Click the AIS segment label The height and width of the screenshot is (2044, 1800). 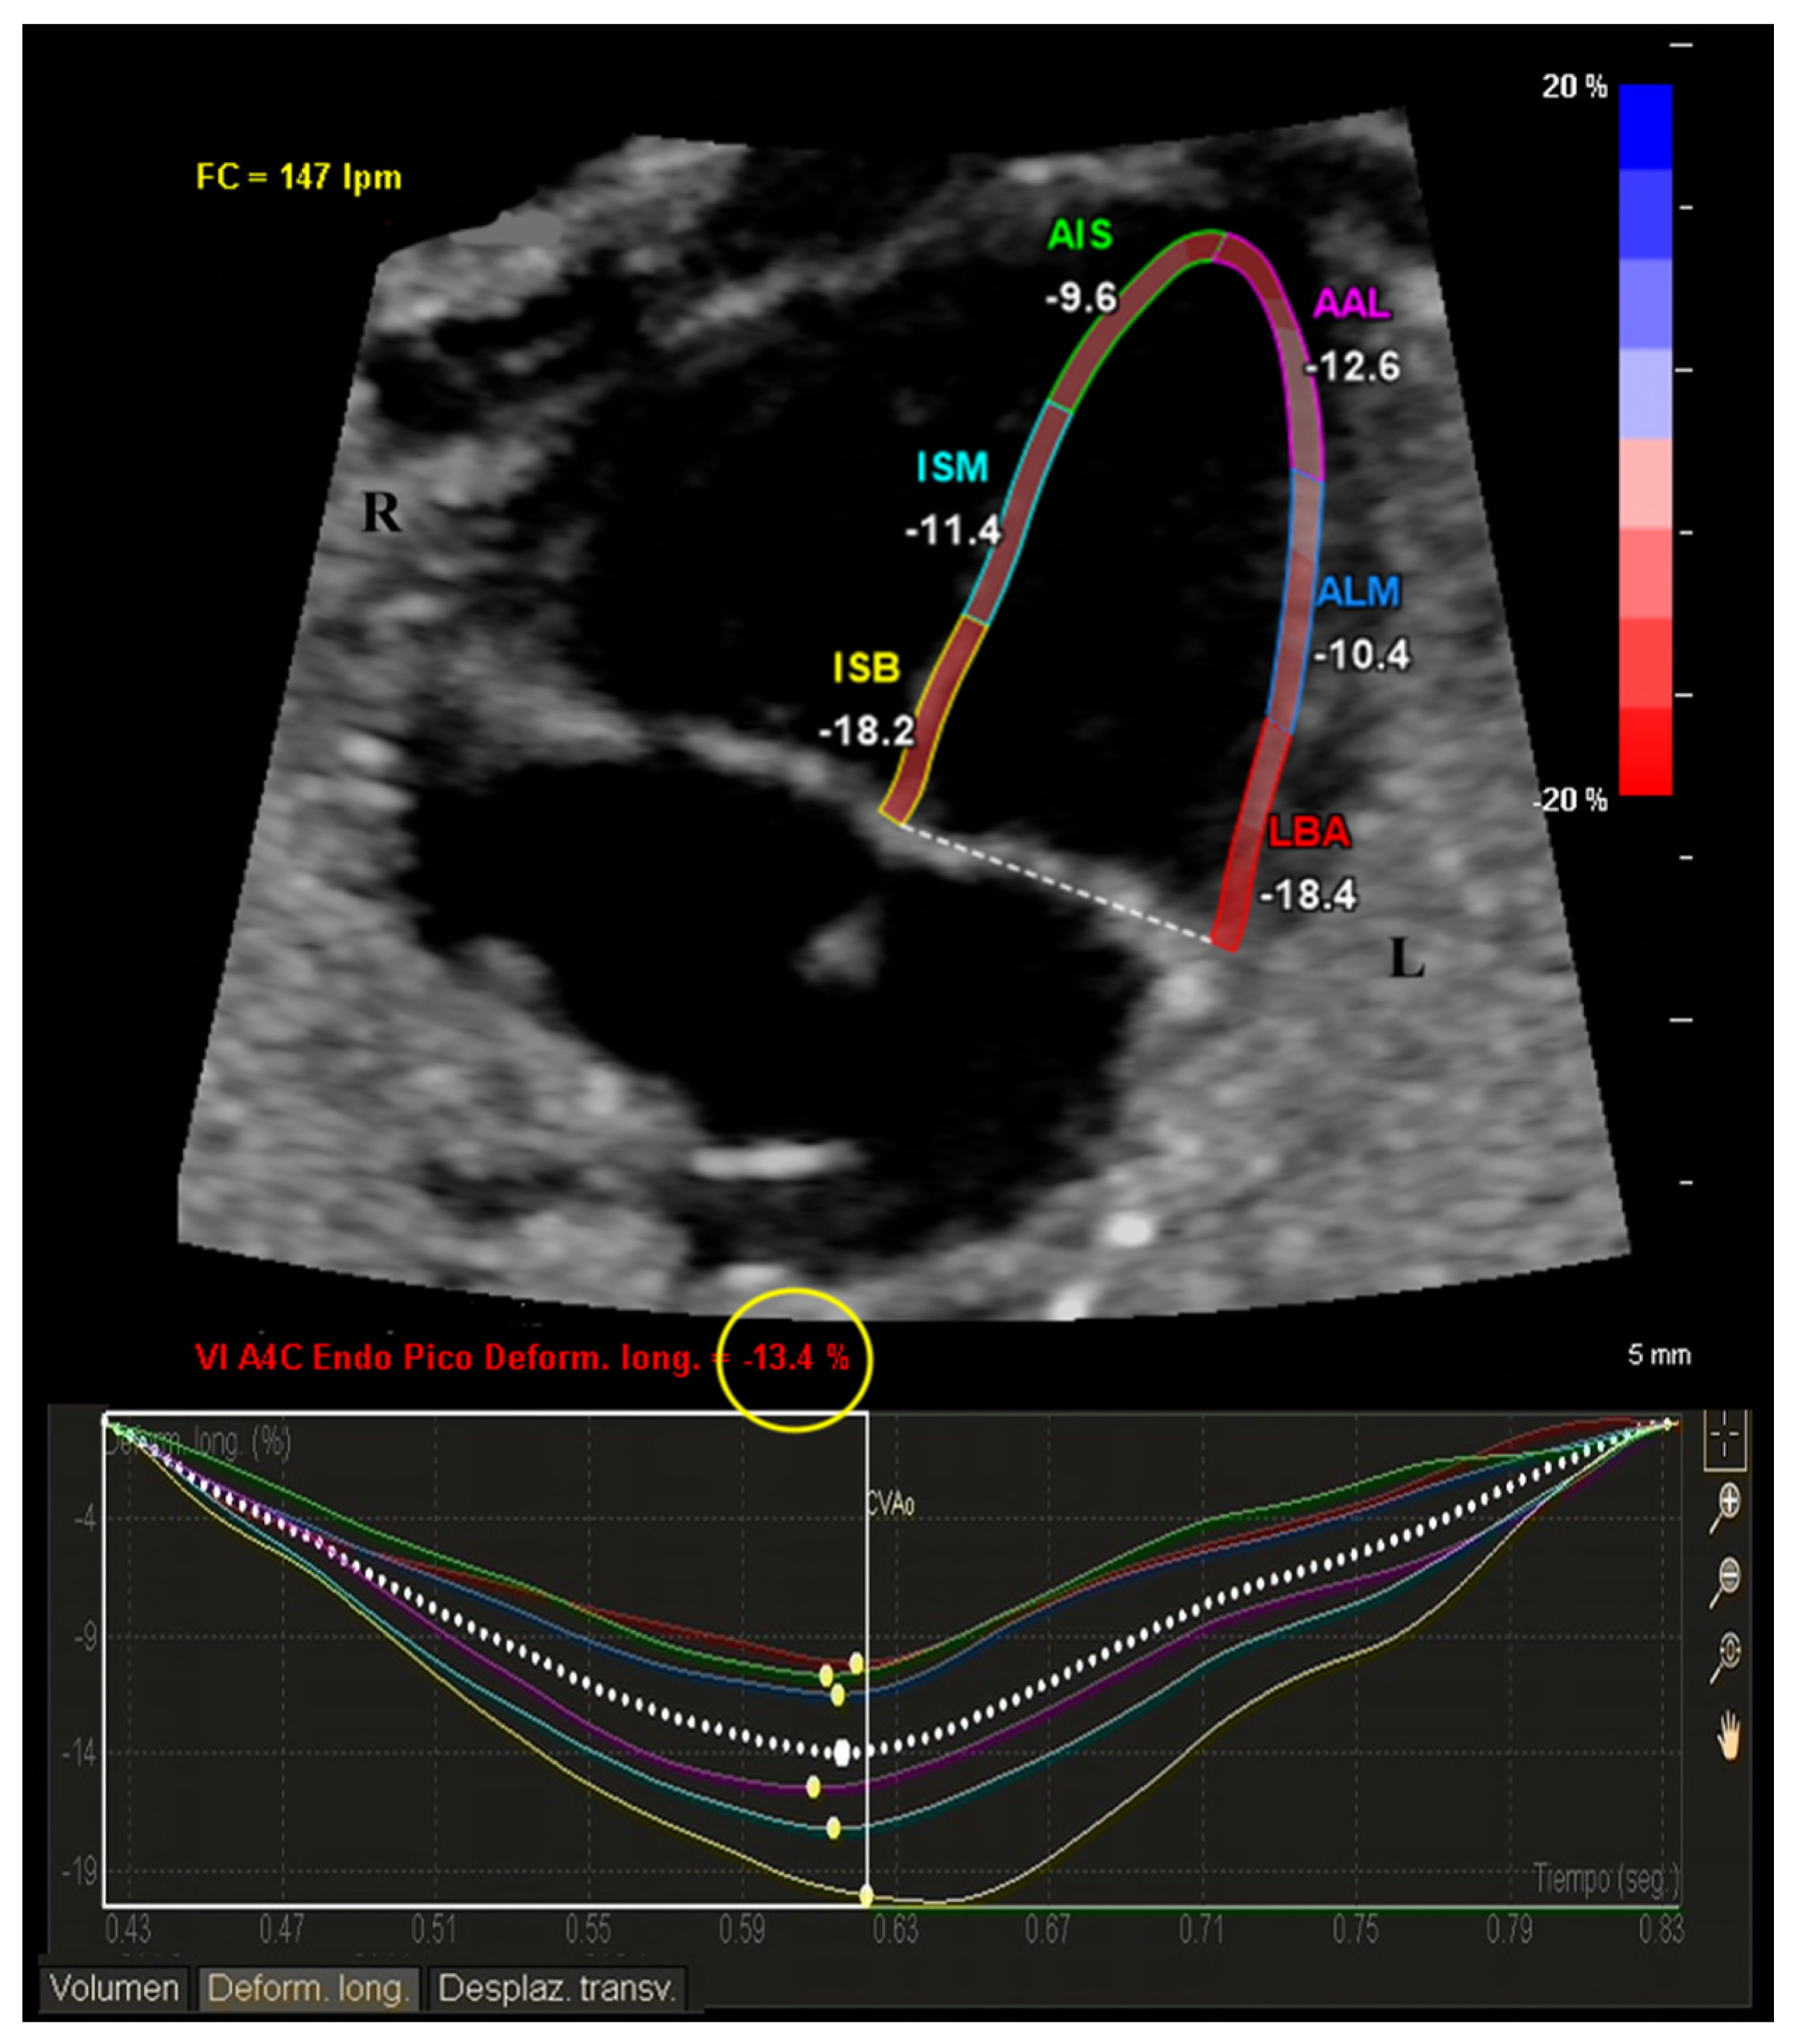click(x=1079, y=235)
